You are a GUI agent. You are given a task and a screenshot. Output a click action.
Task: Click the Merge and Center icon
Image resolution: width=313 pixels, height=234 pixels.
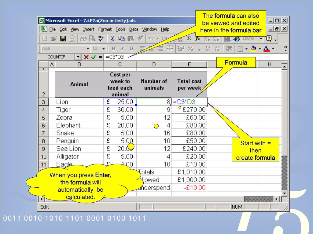(x=170, y=48)
